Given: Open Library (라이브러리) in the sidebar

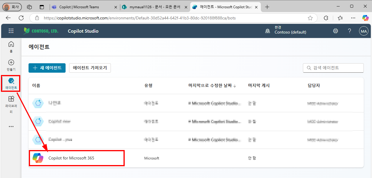Looking at the screenshot, I should tap(11, 104).
